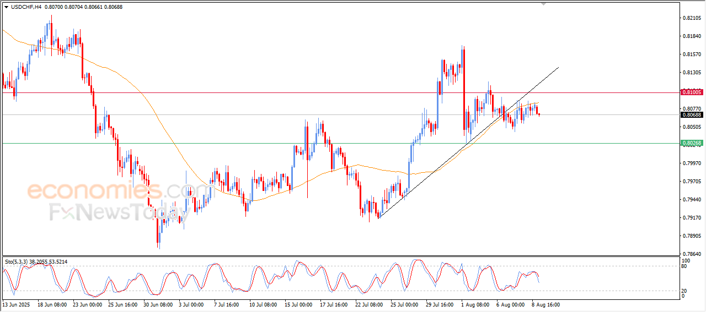Click the 15 Jul 00:00 time label
Viewport: 706px width, 312px height.
pos(299,304)
